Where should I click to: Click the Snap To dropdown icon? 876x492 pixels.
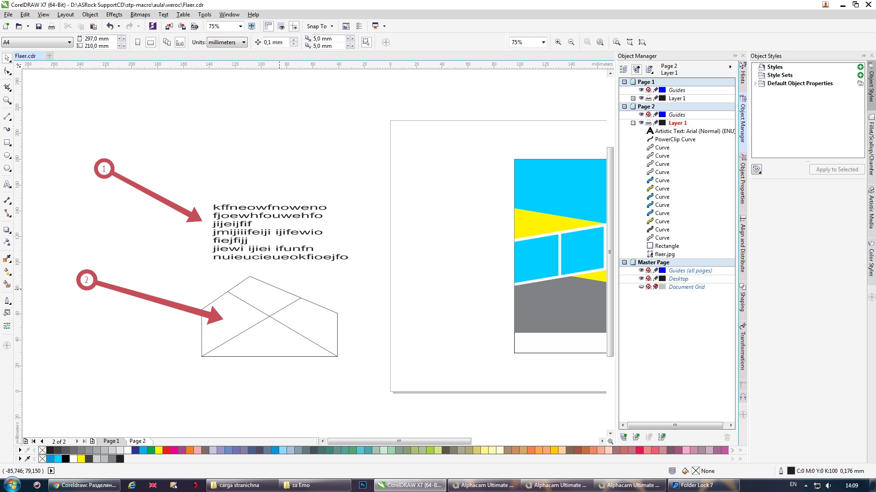point(332,26)
